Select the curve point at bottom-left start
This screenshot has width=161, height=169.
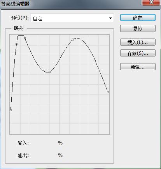11,110
